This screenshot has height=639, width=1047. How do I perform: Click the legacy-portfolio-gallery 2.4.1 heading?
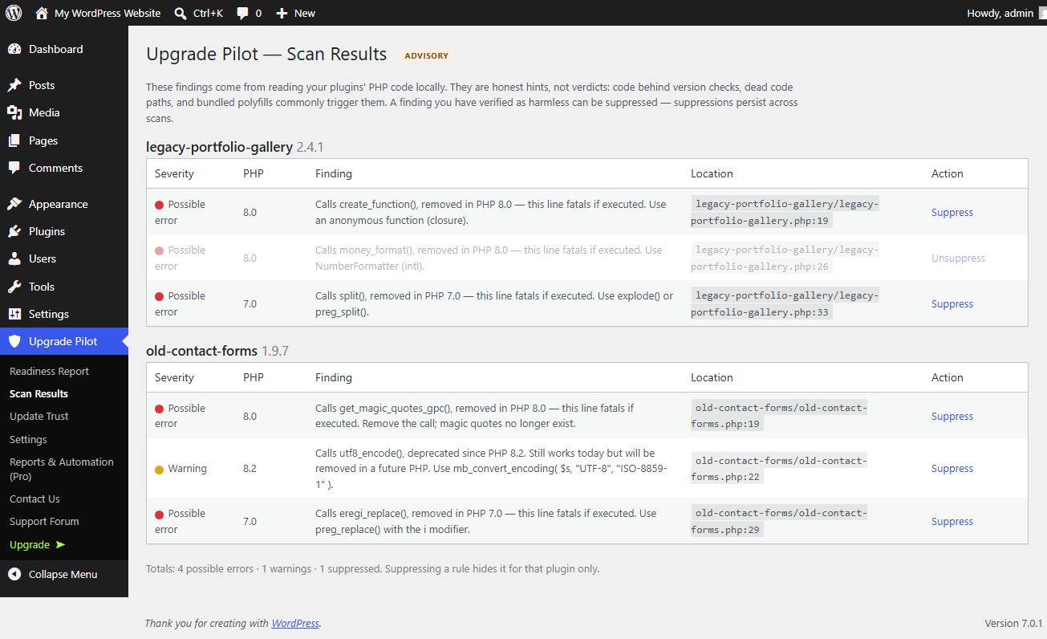tap(234, 147)
